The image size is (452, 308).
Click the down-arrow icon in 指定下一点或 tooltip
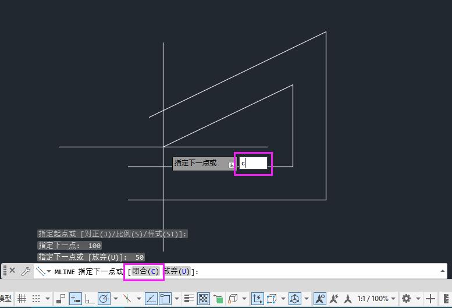point(232,165)
